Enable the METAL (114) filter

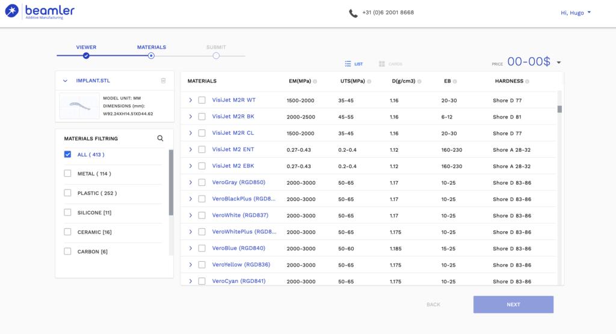[67, 173]
